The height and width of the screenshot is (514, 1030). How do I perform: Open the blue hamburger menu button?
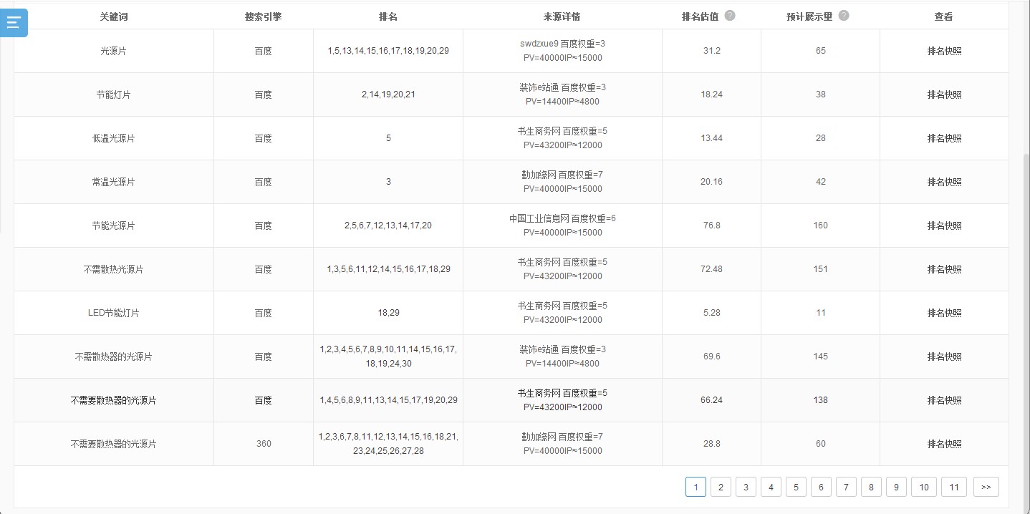pos(14,22)
